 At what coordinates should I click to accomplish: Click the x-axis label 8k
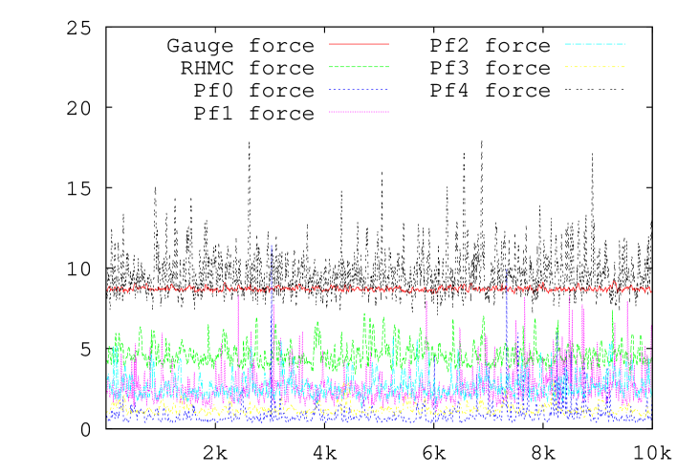[x=543, y=453]
